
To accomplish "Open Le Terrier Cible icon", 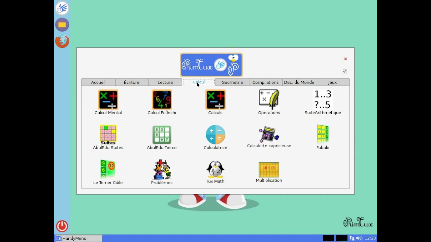I will pyautogui.click(x=108, y=169).
